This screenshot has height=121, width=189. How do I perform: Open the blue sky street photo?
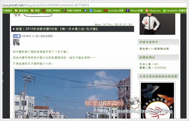72,94
